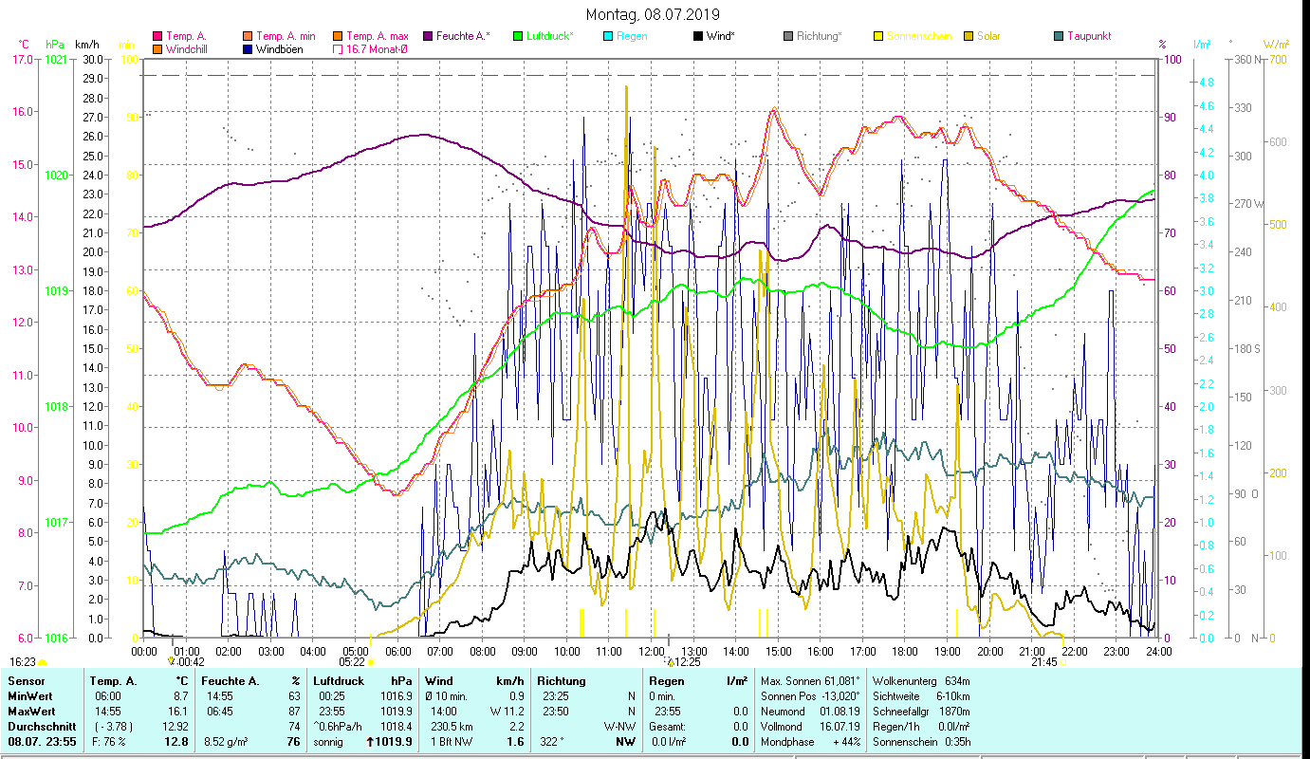
Task: Select the 1 Bft NW wind reading
Action: 452,742
